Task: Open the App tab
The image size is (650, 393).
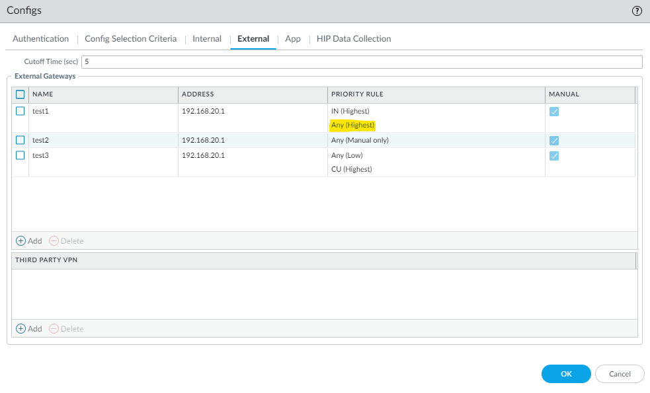Action: pyautogui.click(x=293, y=39)
